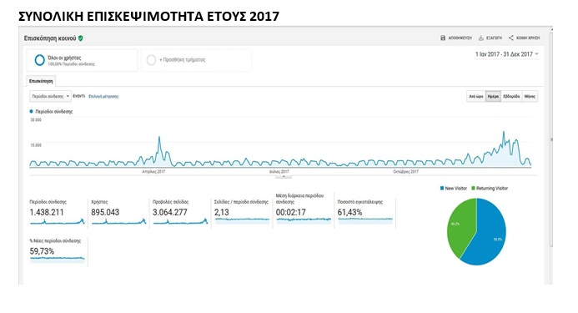Open the Περίοδοι σύνδεσης metric dropdown
The height and width of the screenshot is (313, 578).
point(50,96)
